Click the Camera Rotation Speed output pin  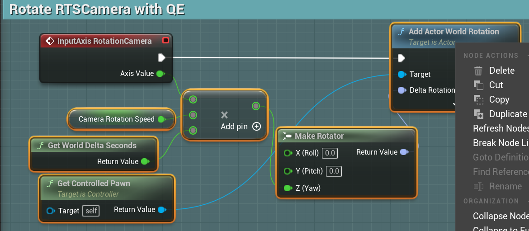[x=161, y=119]
